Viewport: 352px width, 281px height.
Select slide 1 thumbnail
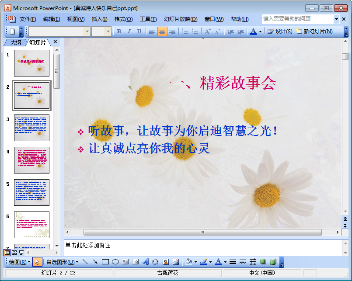point(31,63)
